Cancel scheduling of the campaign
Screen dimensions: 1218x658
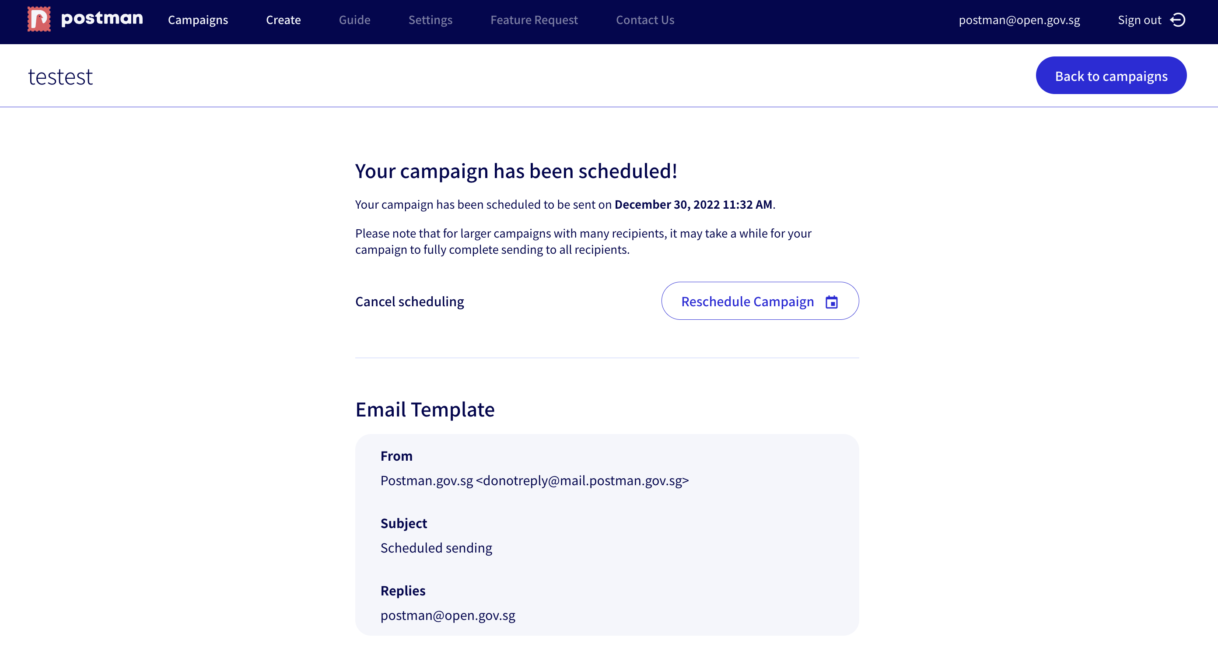tap(409, 301)
